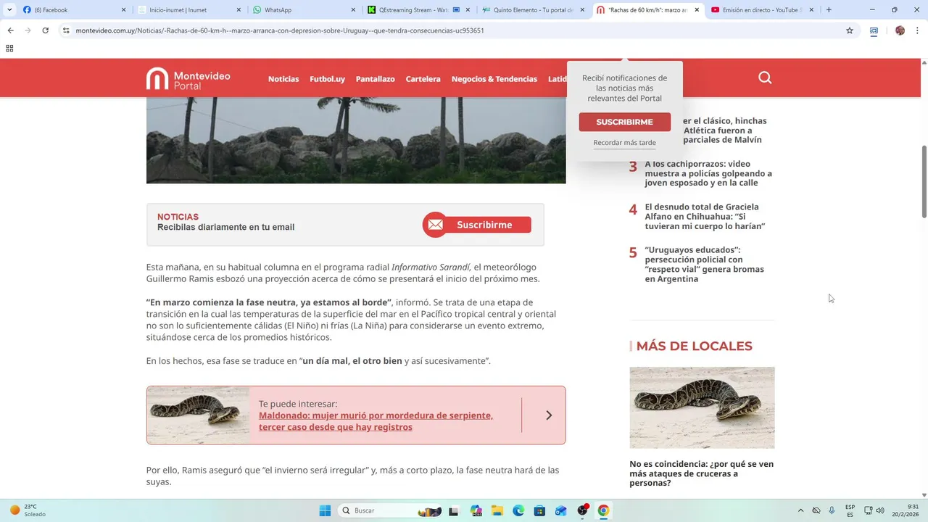Close the WhatsApp tab

353,9
